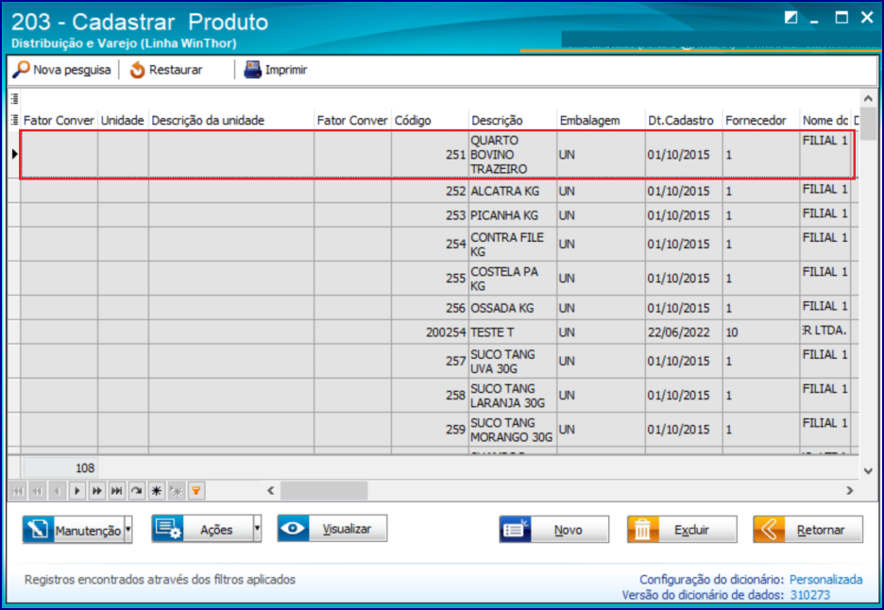The height and width of the screenshot is (610, 884).
Task: Delete the record with Excluir
Action: coord(682,530)
